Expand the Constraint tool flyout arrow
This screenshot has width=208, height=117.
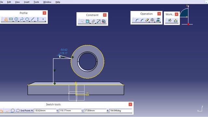pos(90,23)
